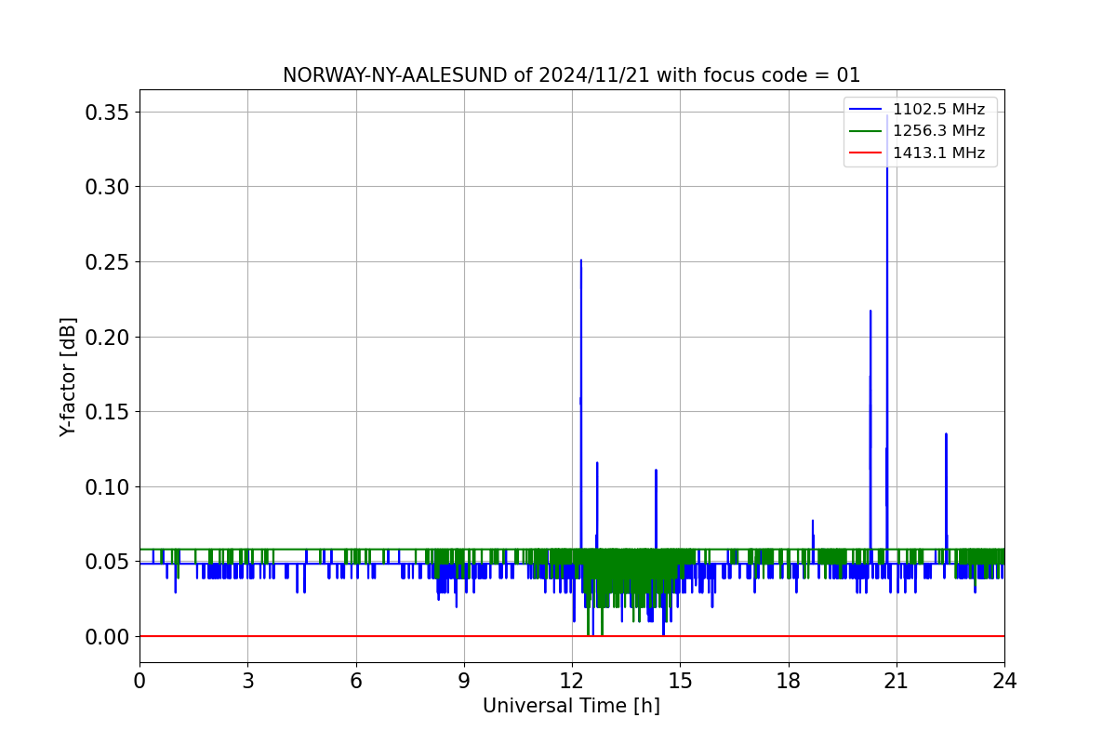1116x744 pixels.
Task: Click the 0 hour x-axis tick label
Action: point(139,680)
